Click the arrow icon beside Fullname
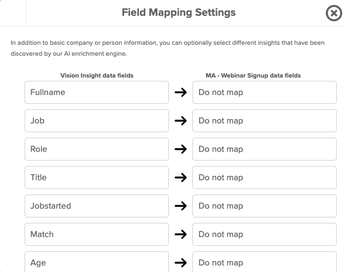This screenshot has height=272, width=346. pyautogui.click(x=181, y=92)
